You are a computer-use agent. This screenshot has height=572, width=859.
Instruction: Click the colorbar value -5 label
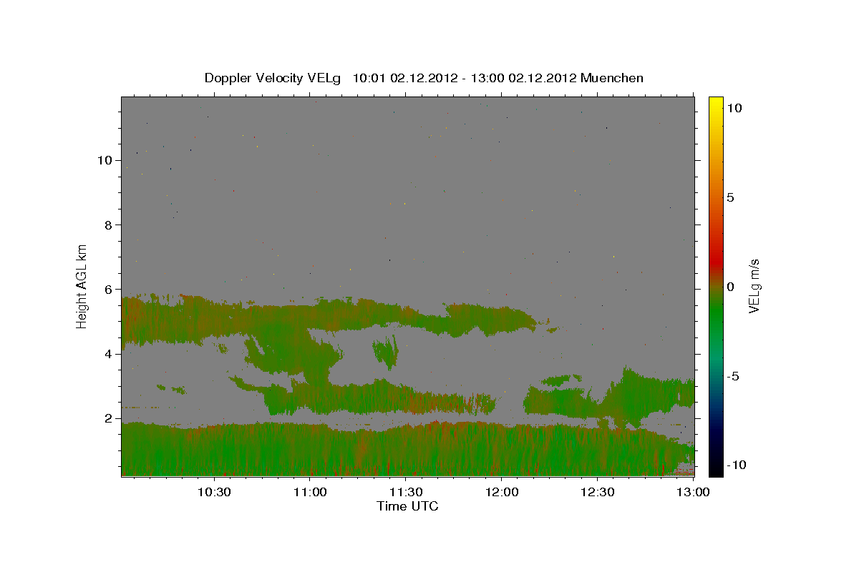pos(733,376)
